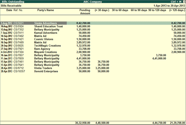The height and width of the screenshot is (125, 186).
Task: Click reference number CS/7324
Action: 19,52
